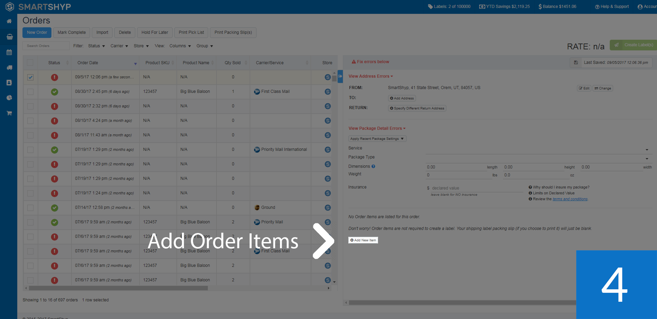Click the Mark Complete button

click(71, 32)
